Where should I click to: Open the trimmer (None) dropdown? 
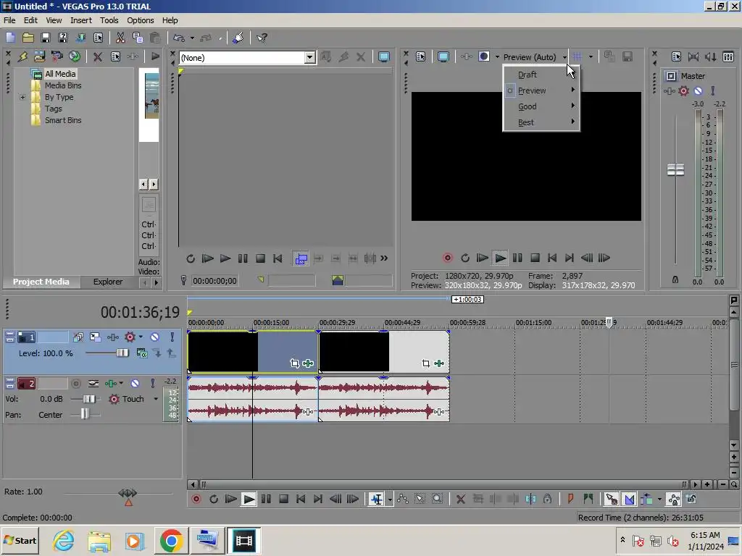pyautogui.click(x=309, y=58)
